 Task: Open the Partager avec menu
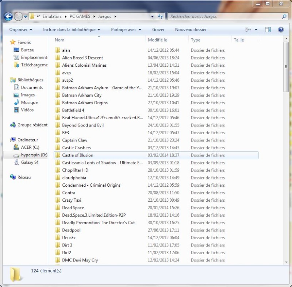point(126,30)
